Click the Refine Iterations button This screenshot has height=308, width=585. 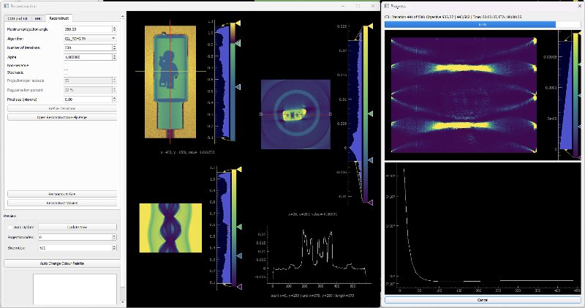tap(62, 108)
